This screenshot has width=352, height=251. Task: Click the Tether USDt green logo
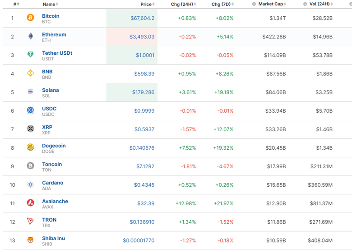pyautogui.click(x=30, y=54)
